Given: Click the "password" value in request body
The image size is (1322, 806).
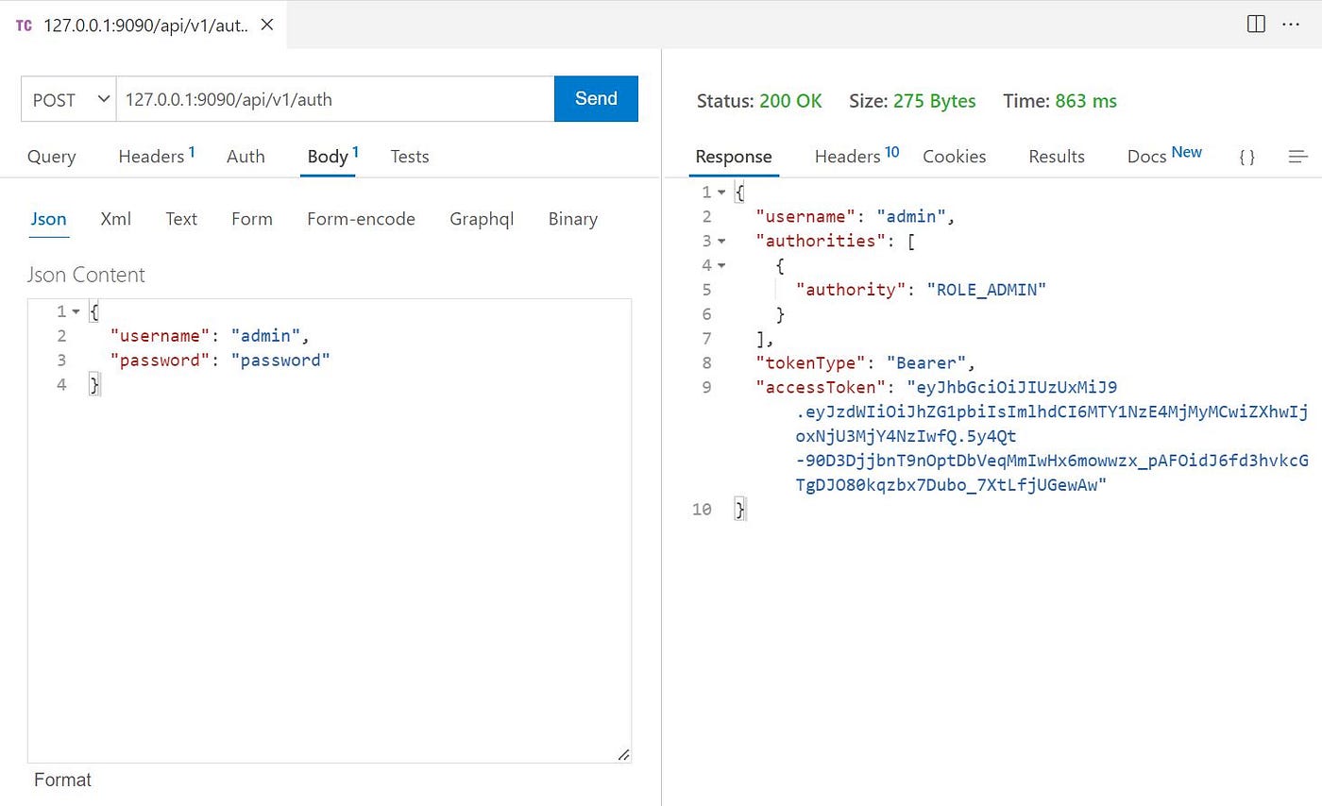Looking at the screenshot, I should (280, 361).
